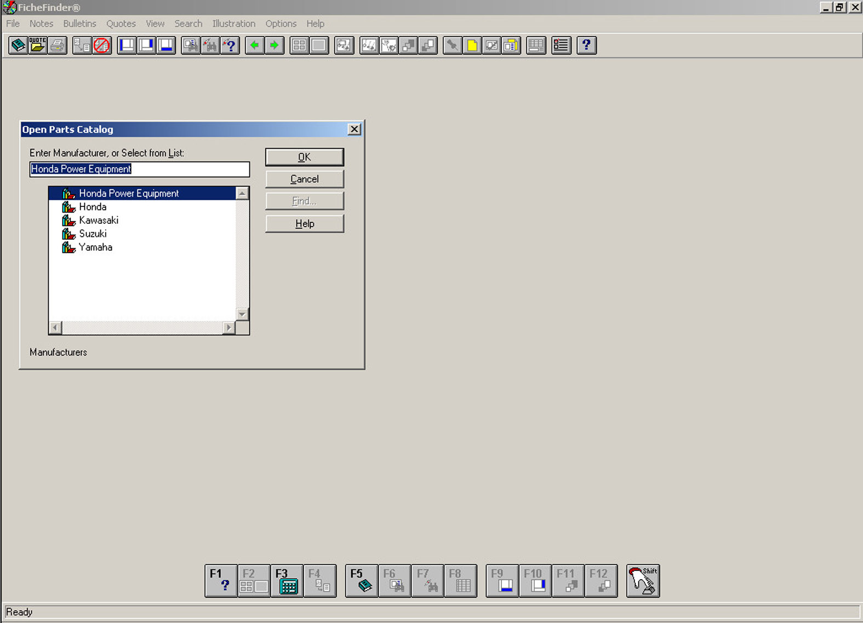Toggle the Shift hand key button
The height and width of the screenshot is (623, 863).
(643, 581)
